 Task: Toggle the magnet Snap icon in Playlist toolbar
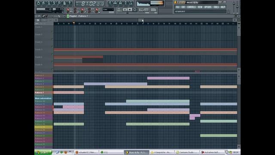click(x=39, y=16)
